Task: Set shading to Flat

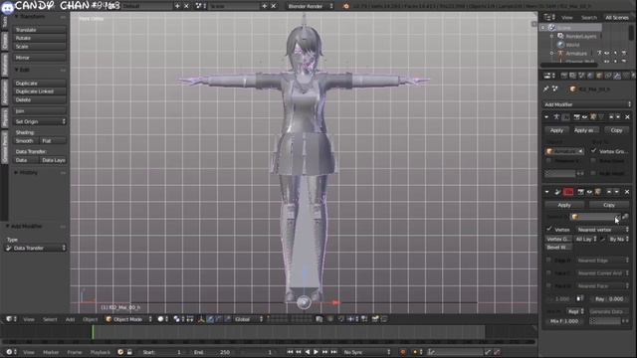Action: click(x=53, y=141)
